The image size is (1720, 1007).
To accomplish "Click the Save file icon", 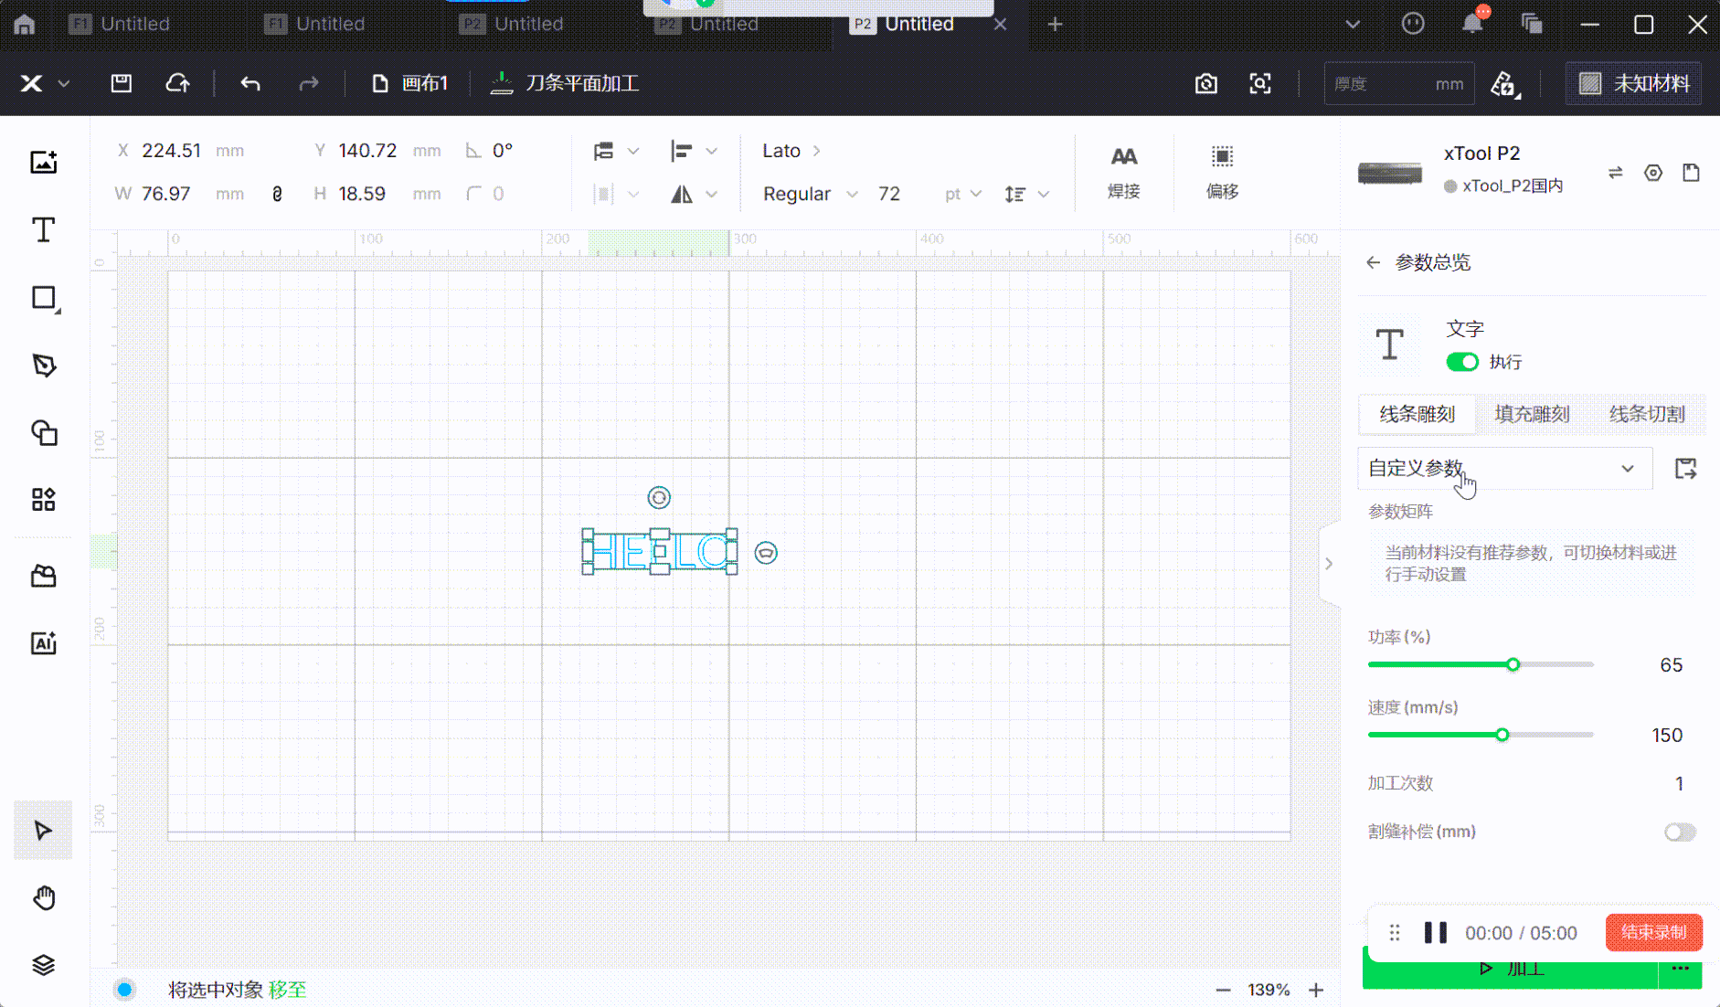I will (122, 84).
